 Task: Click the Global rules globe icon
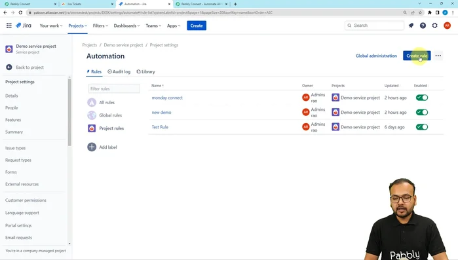click(92, 115)
